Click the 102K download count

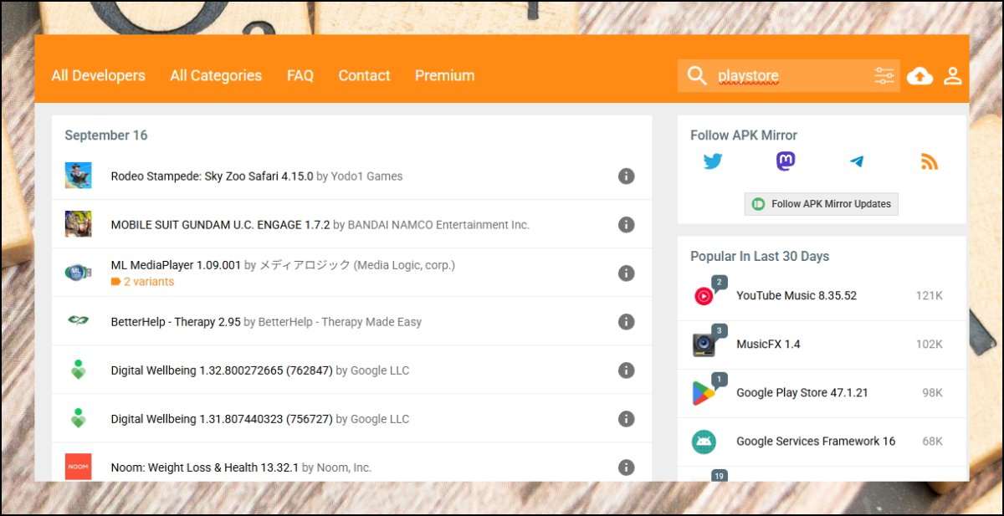click(929, 345)
